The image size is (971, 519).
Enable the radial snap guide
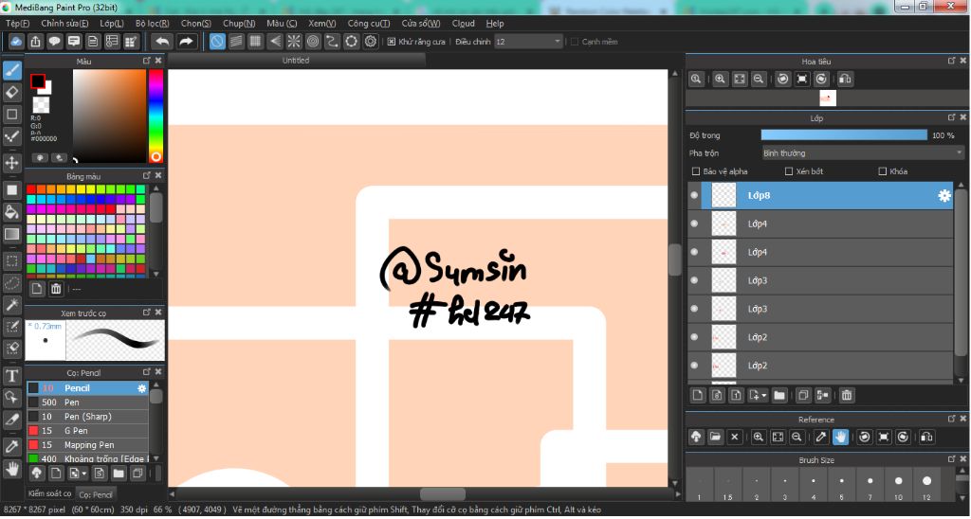pyautogui.click(x=294, y=42)
